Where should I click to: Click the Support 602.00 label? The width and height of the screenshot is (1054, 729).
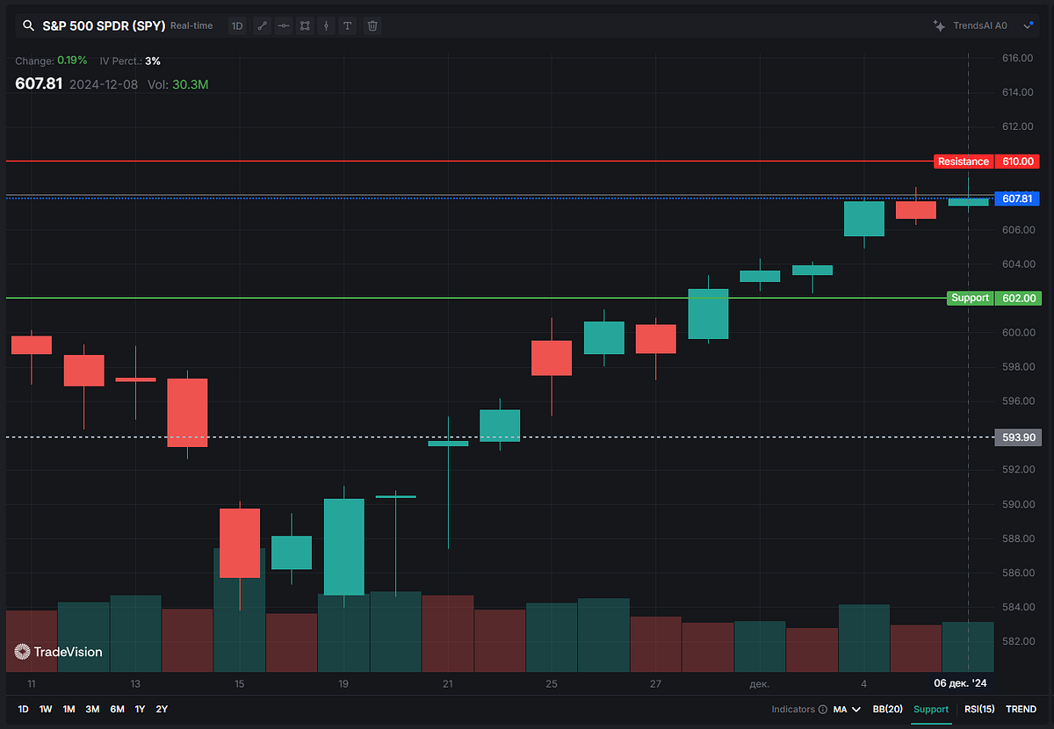coord(993,298)
